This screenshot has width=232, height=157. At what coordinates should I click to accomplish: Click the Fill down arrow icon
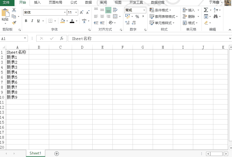[x=206, y=16]
